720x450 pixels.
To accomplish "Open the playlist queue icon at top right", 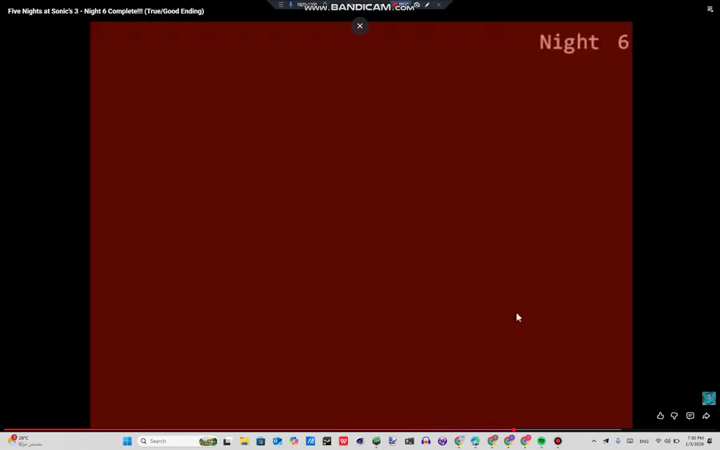I will 710,9.
